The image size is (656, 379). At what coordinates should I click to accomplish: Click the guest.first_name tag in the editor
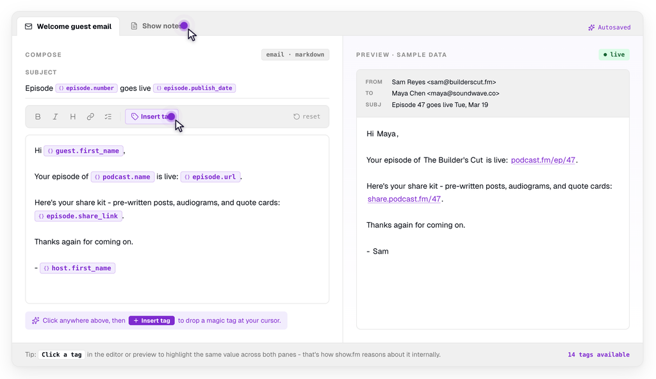pyautogui.click(x=84, y=151)
